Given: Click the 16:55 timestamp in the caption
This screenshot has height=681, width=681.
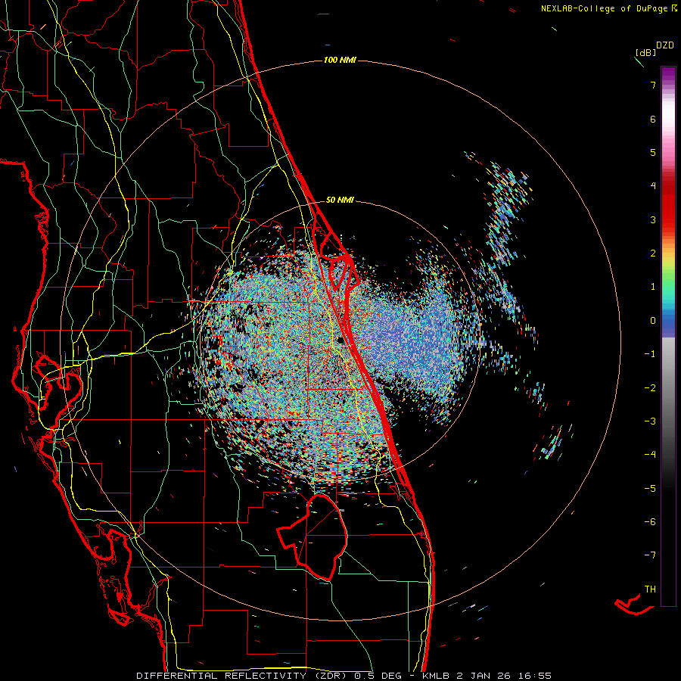Looking at the screenshot, I should pyautogui.click(x=534, y=676).
